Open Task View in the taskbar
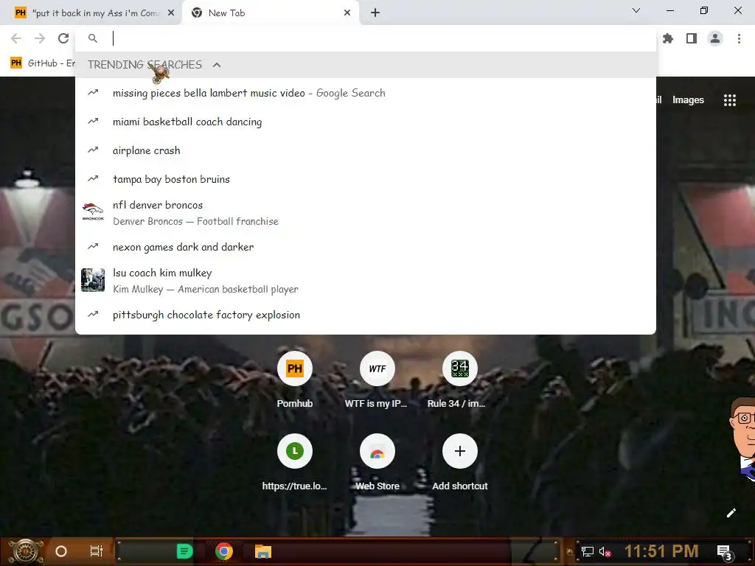Screen dimensions: 755x566 [x=97, y=551]
